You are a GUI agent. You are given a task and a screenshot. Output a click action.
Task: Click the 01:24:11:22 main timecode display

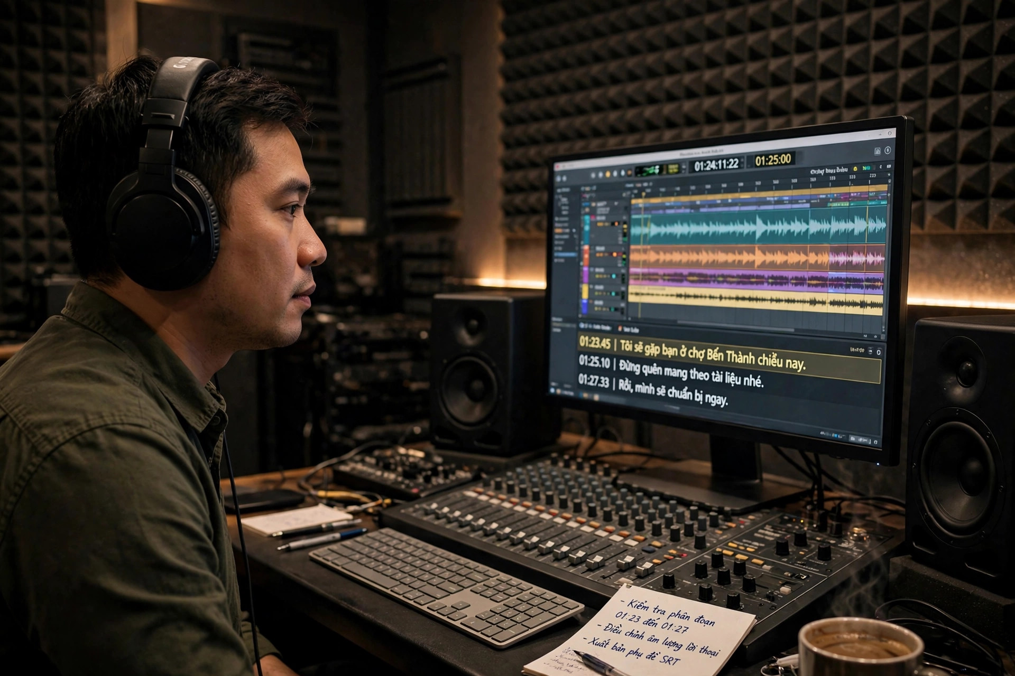(716, 165)
